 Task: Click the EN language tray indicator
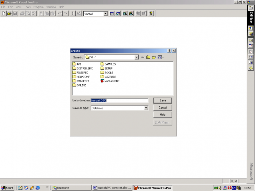234,188
